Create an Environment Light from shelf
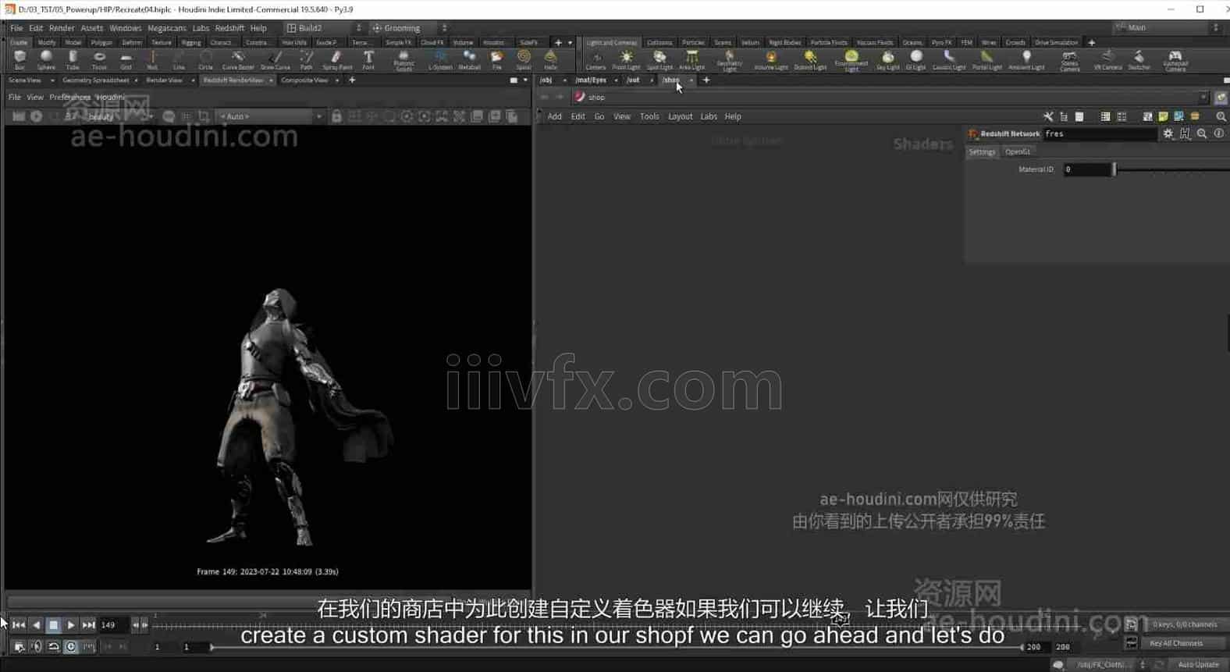1230x672 pixels. coord(851,60)
